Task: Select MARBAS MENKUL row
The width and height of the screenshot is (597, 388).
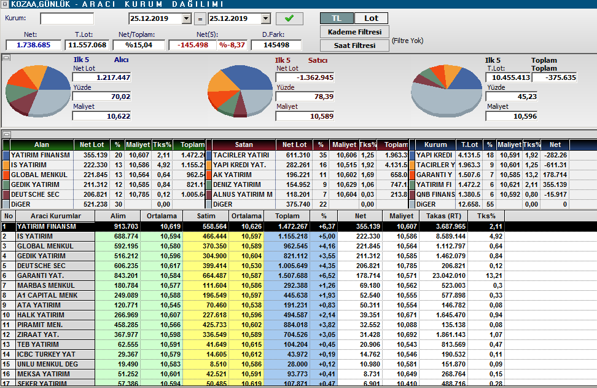Action: 298,285
